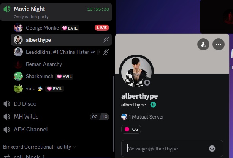Screen dimensions: 233x158
Task: Select George Monke in voice list
Action: [61, 28]
